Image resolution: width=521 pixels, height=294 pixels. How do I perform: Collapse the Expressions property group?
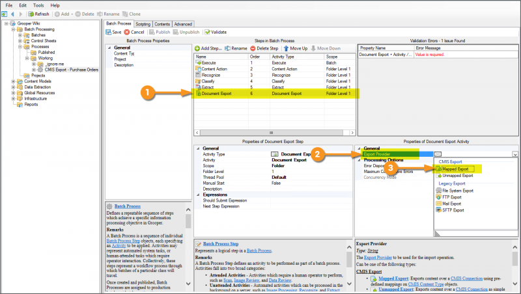[x=198, y=194]
